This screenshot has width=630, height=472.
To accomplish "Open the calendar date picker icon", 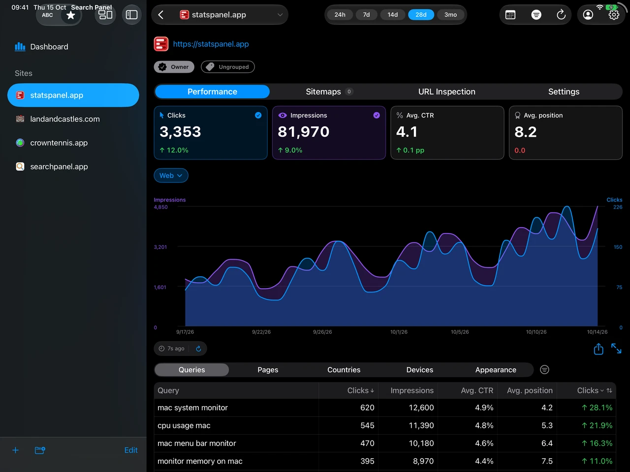I will point(510,15).
